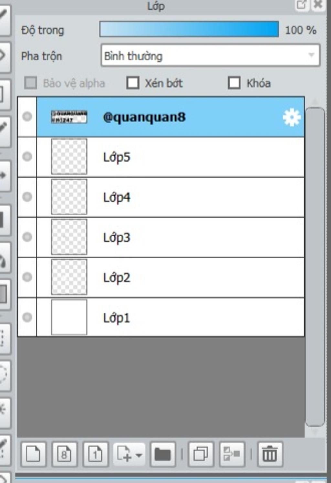The height and width of the screenshot is (483, 331).
Task: Hide the Lớp1 layer
Action: [27, 317]
